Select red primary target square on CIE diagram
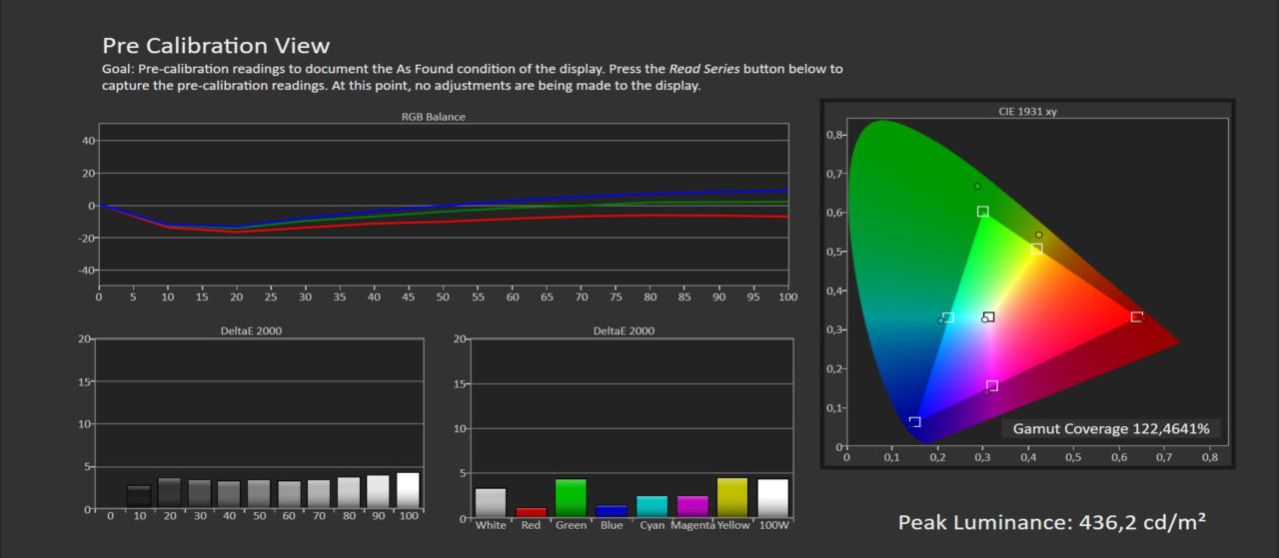The height and width of the screenshot is (558, 1279). coord(1136,316)
